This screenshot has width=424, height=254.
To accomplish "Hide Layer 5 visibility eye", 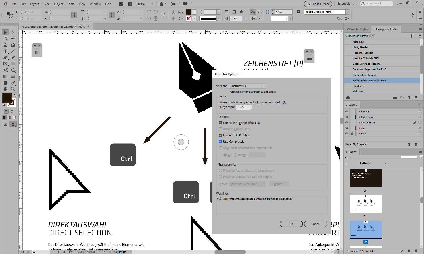I will [347, 112].
